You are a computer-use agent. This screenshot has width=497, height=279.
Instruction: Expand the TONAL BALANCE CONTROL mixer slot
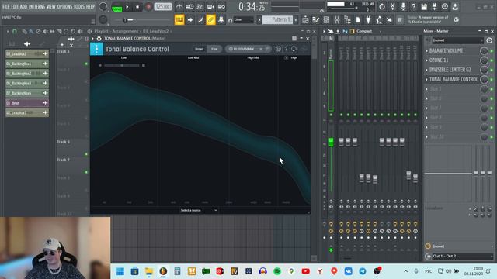coord(426,79)
